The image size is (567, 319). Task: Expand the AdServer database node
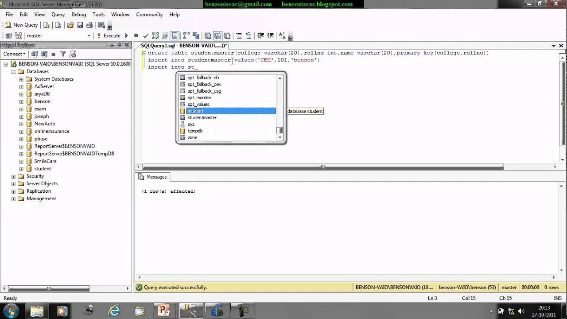coord(21,87)
